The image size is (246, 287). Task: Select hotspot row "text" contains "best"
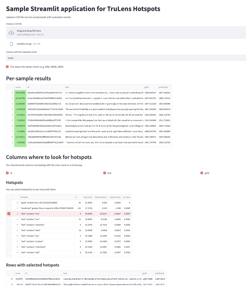(x=9, y=230)
